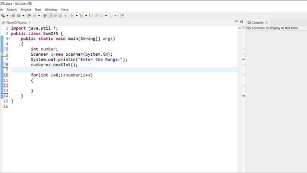The height and width of the screenshot is (173, 307).
Task: Click the for loop statement line
Action: tap(62, 75)
